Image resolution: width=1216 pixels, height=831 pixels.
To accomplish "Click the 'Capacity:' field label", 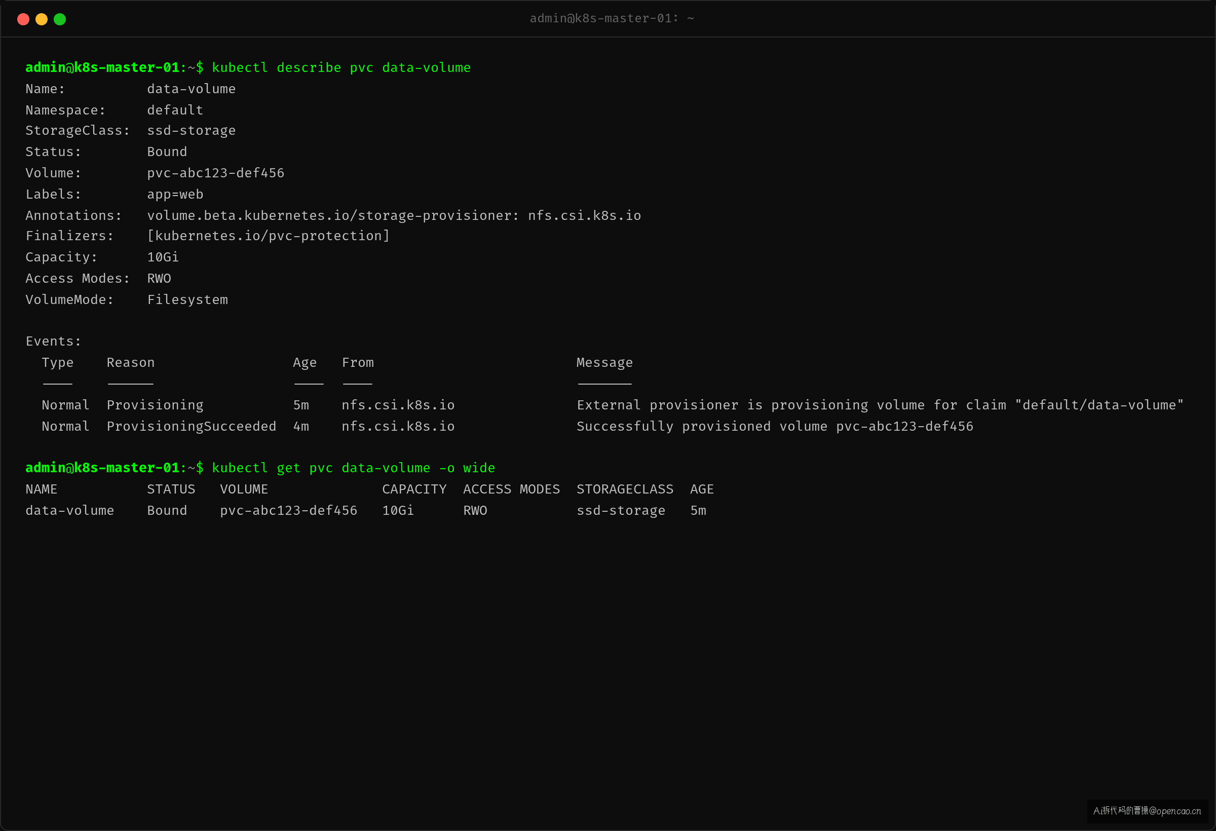I will pos(61,257).
